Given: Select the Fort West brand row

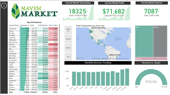Looking at the screenshot, I should coord(33,47).
